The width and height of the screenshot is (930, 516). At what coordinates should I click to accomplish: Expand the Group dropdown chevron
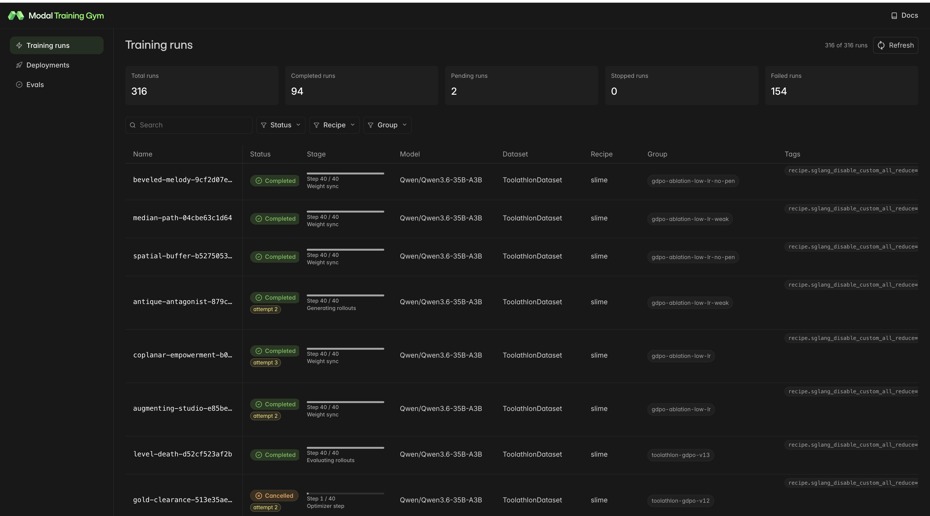click(405, 125)
